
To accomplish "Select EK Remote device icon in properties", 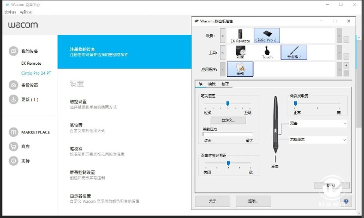I will [x=240, y=36].
